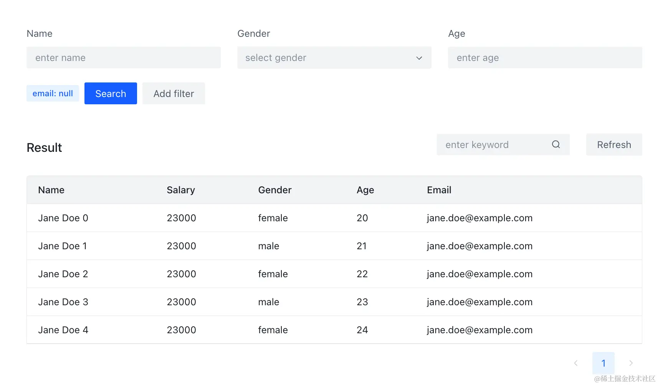The image size is (658, 385).
Task: Click the Name column header
Action: pos(51,190)
